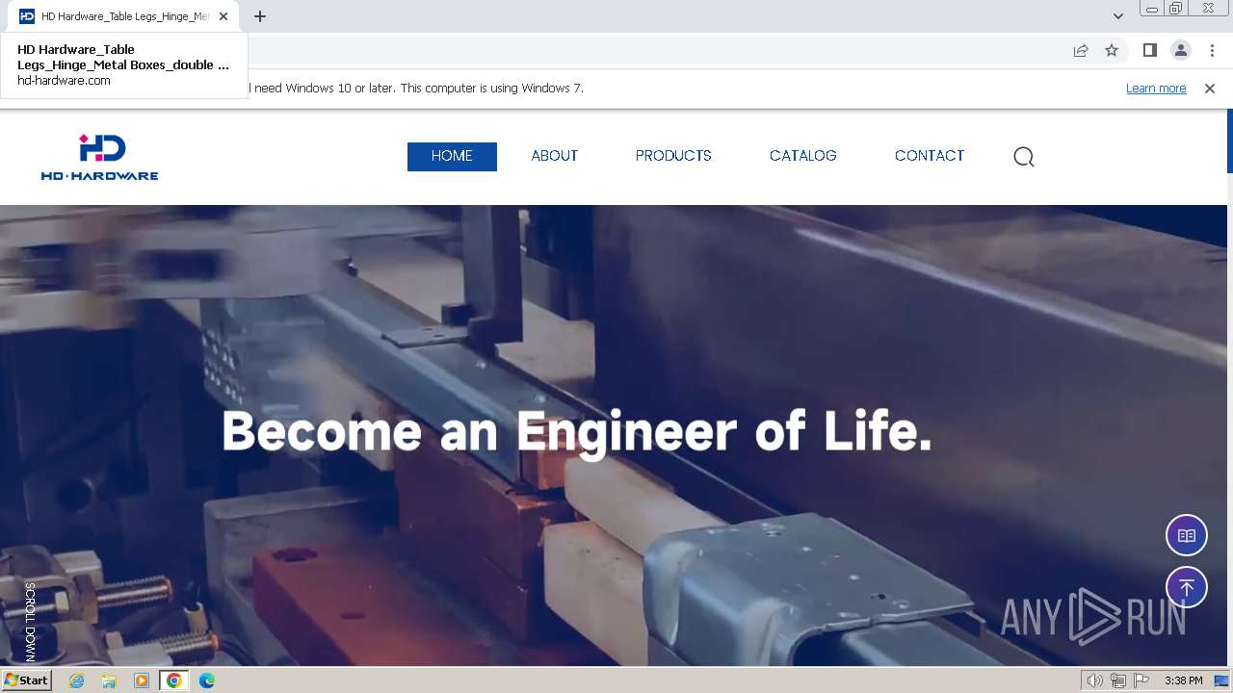Toggle the browser side panel
This screenshot has width=1233, height=693.
click(x=1149, y=50)
